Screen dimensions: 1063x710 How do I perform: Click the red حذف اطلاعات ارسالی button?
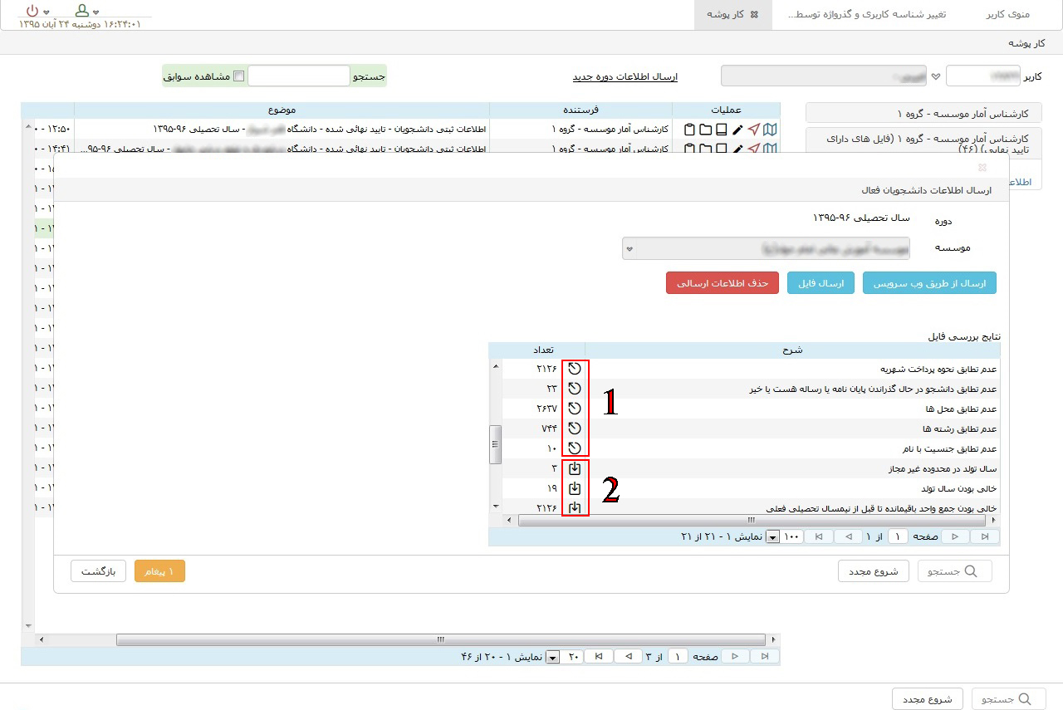723,283
